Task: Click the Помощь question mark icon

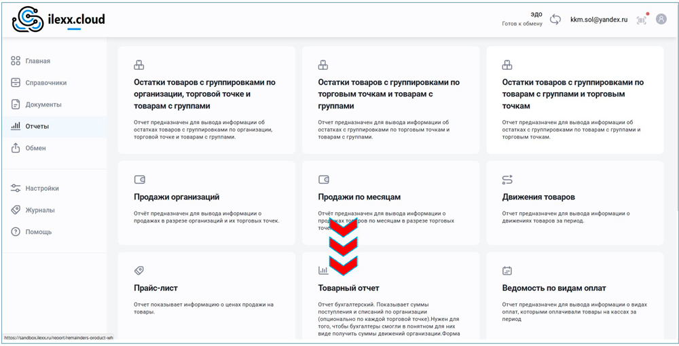Action: click(x=16, y=232)
